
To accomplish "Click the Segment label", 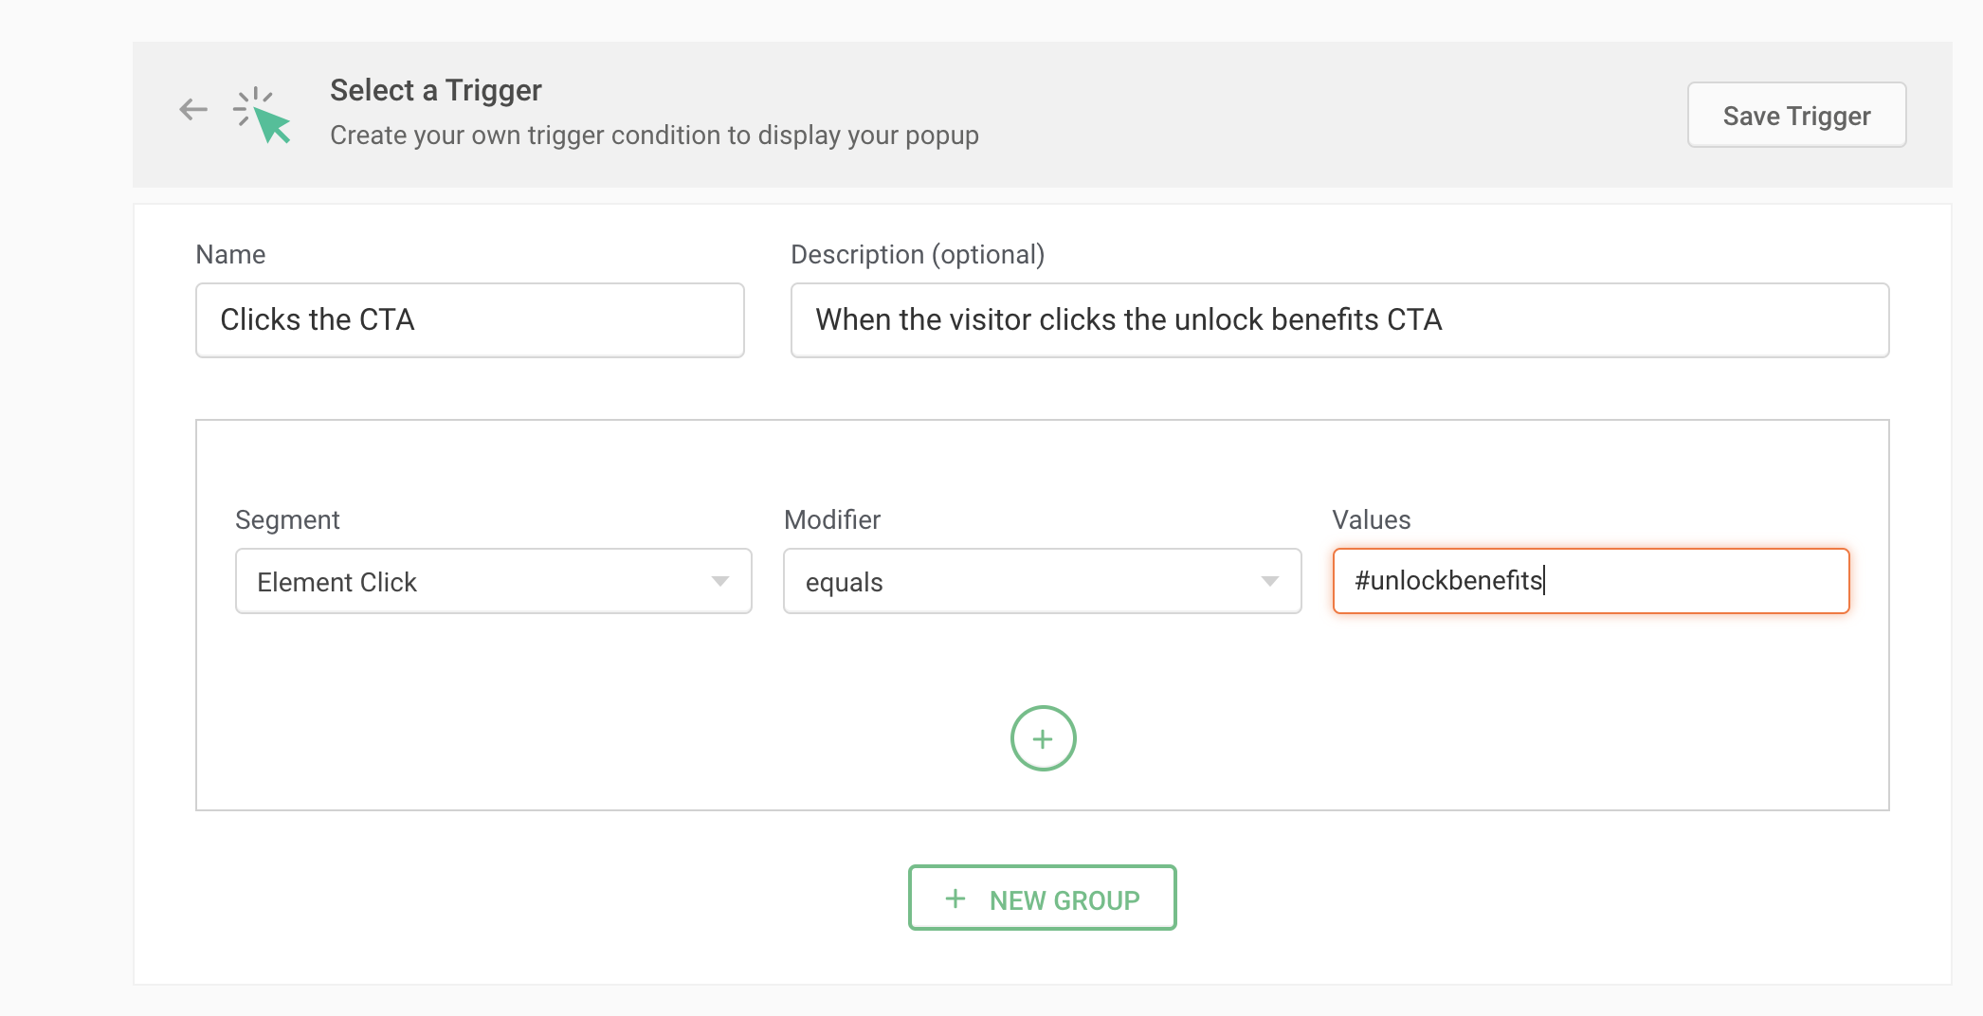I will click(287, 519).
